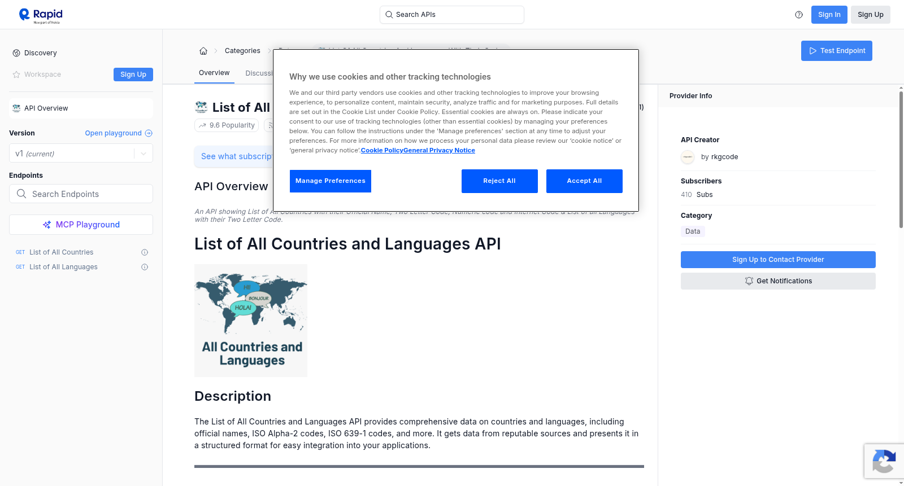Viewport: 904px width, 486px height.
Task: Click the "410 Subs" subscriber count
Action: (697, 195)
